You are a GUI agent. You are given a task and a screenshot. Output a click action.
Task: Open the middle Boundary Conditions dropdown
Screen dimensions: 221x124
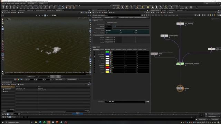point(110,40)
